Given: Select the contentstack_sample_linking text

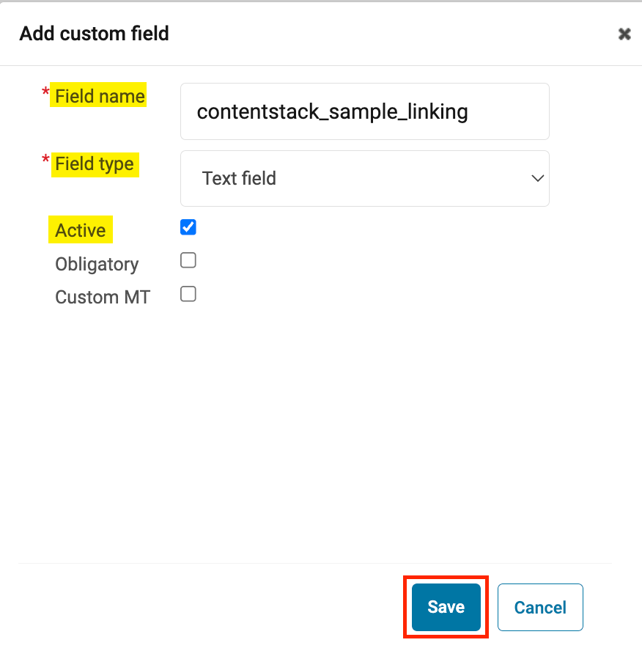Looking at the screenshot, I should pos(333,111).
